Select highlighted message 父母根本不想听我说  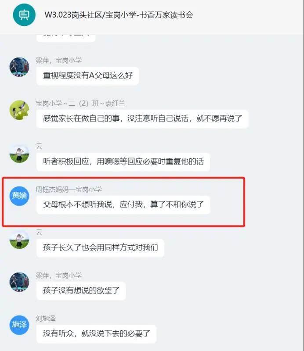tap(123, 204)
